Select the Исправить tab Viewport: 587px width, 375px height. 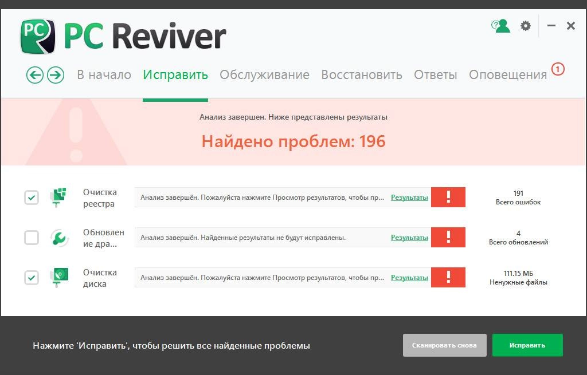click(175, 75)
